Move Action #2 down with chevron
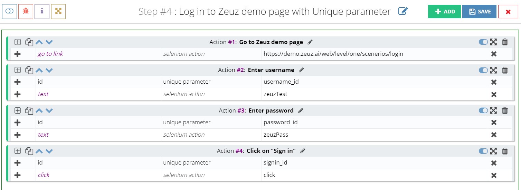The image size is (521, 190). click(x=49, y=70)
